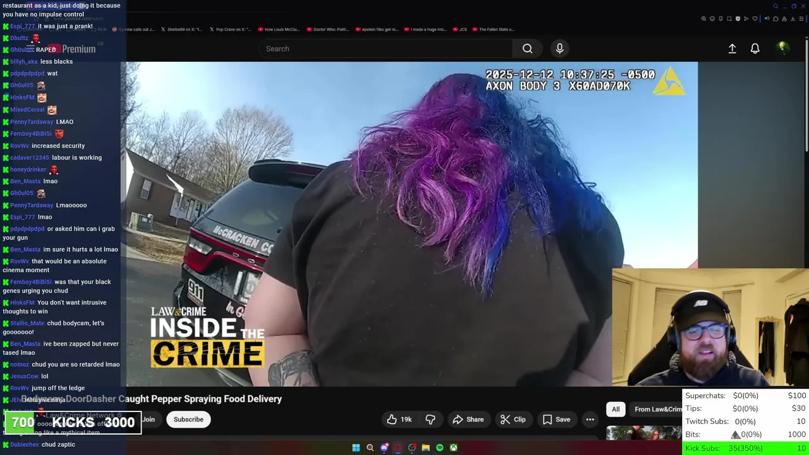Viewport: 809px width, 455px height.
Task: Switch to 'How Louis McClu...' browser tab
Action: 279,29
